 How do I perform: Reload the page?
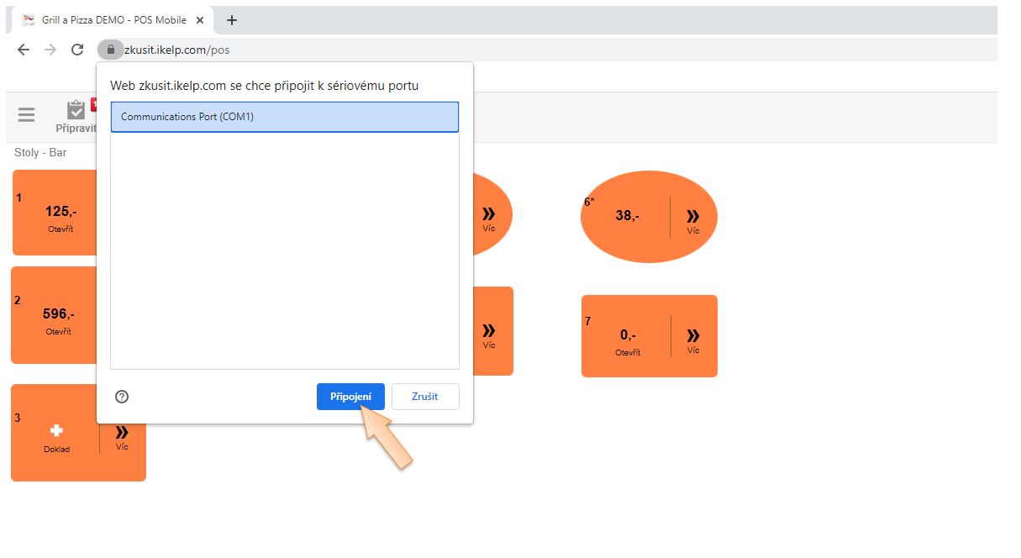tap(77, 50)
